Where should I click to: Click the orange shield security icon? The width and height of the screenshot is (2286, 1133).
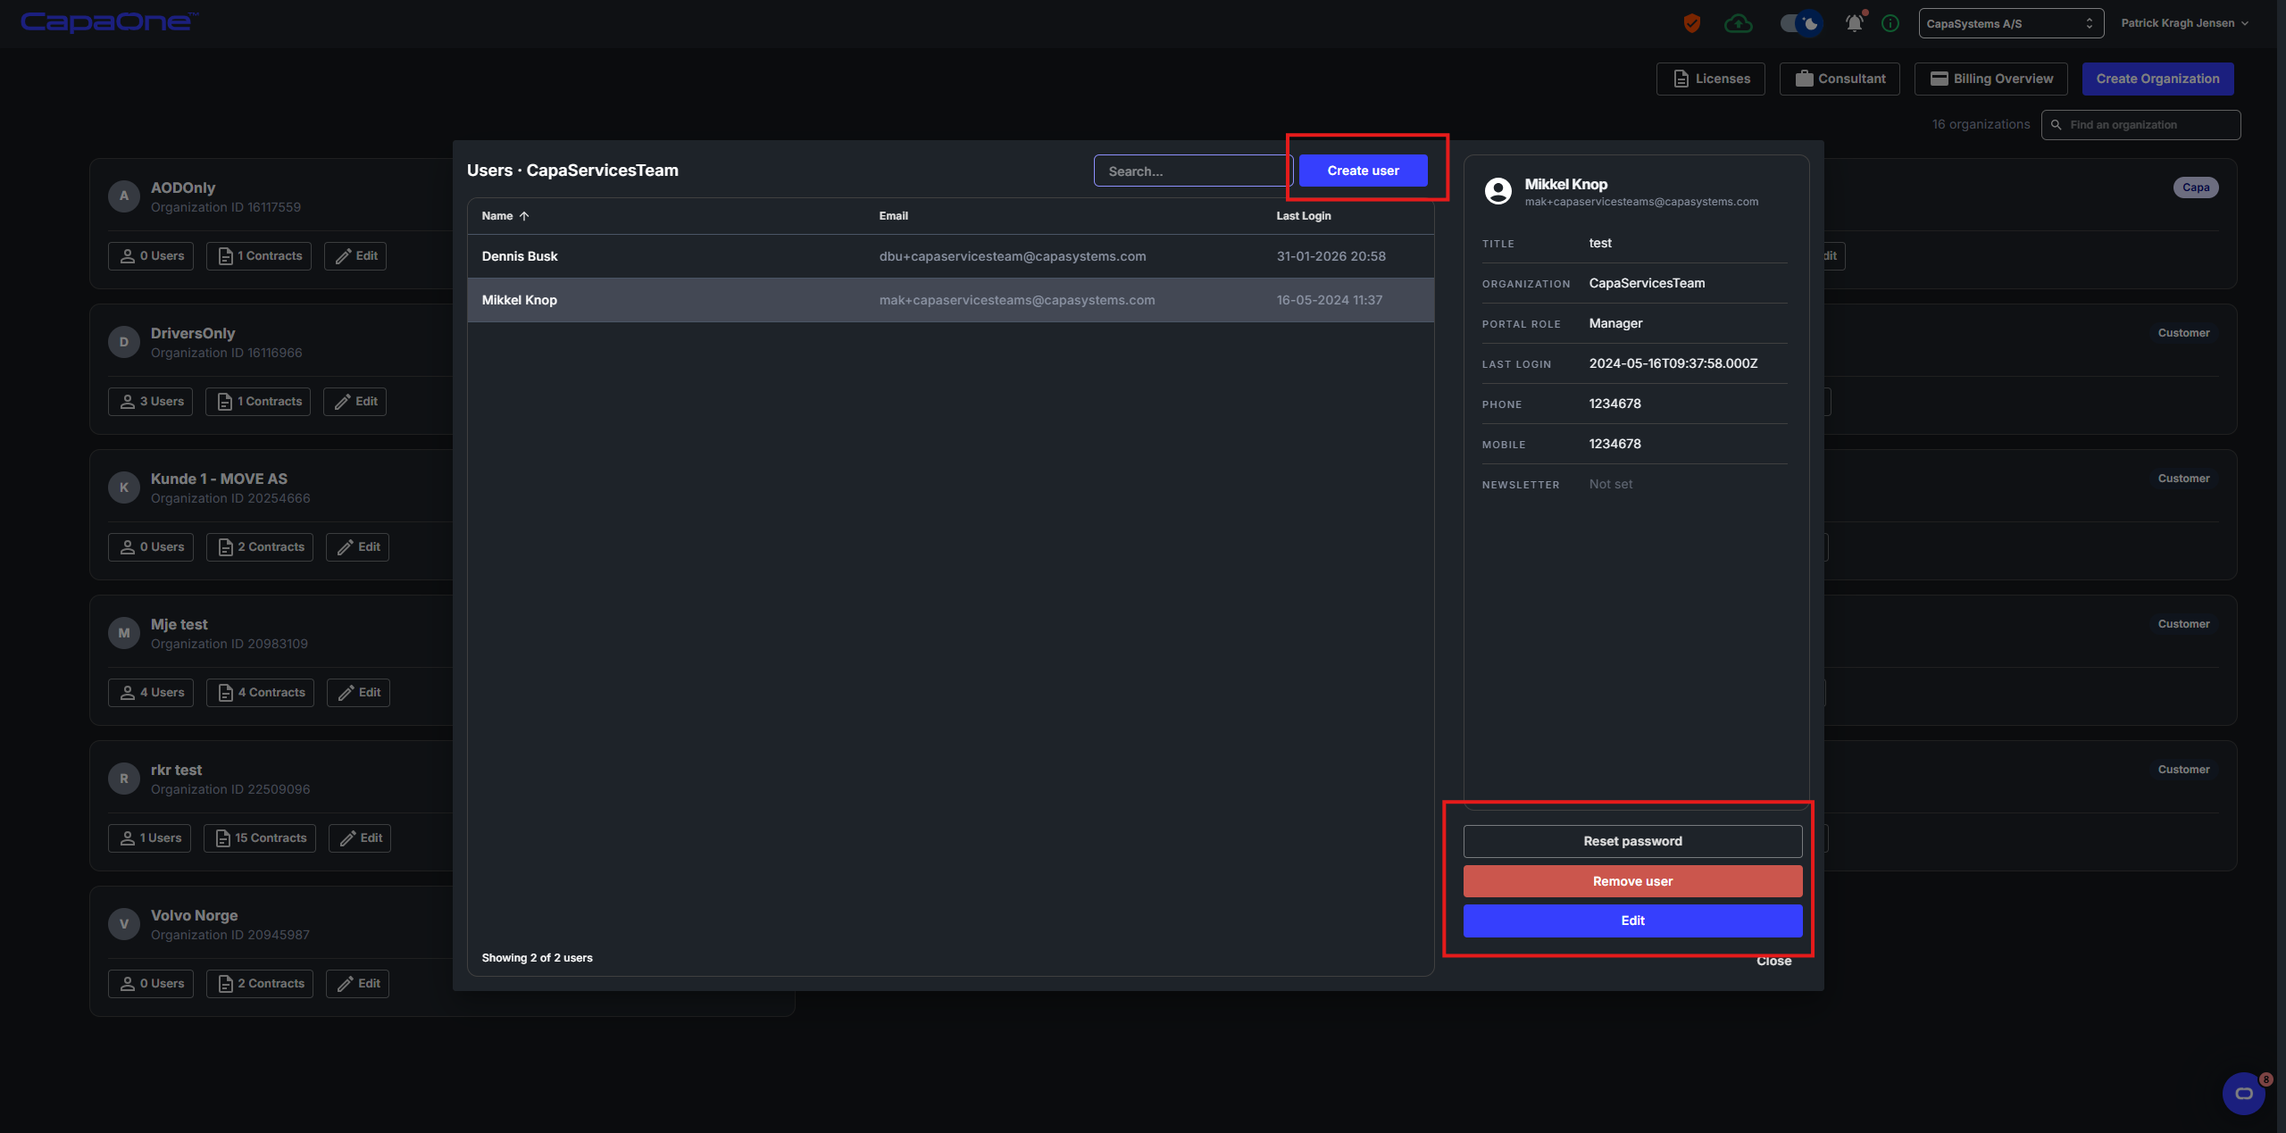(x=1691, y=23)
